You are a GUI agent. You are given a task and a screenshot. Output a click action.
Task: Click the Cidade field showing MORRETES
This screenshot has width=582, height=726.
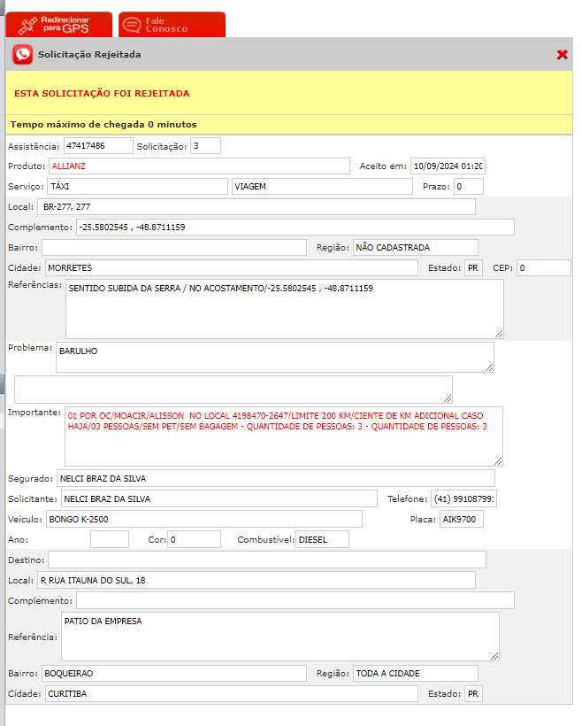[x=232, y=268]
